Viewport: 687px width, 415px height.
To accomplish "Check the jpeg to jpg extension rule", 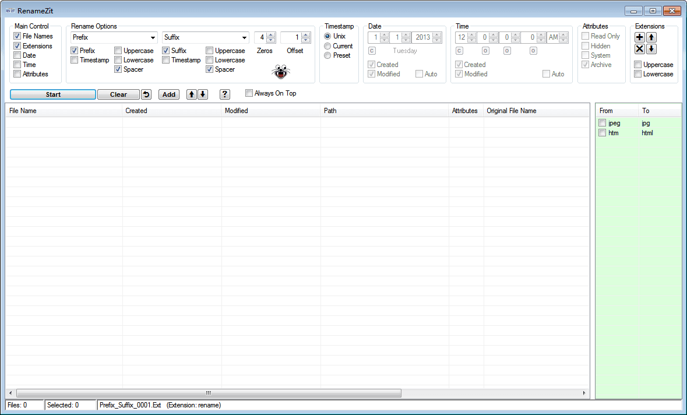I will point(602,123).
